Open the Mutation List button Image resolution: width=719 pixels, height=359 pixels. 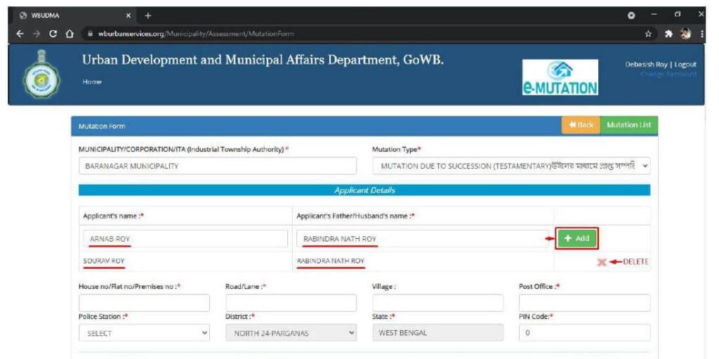click(628, 125)
